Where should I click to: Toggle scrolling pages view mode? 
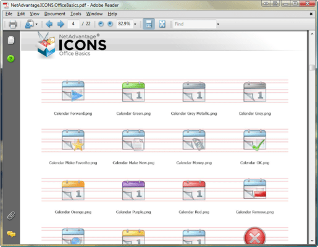coord(149,24)
